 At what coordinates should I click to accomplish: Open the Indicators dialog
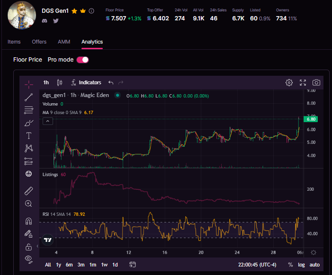pos(86,82)
